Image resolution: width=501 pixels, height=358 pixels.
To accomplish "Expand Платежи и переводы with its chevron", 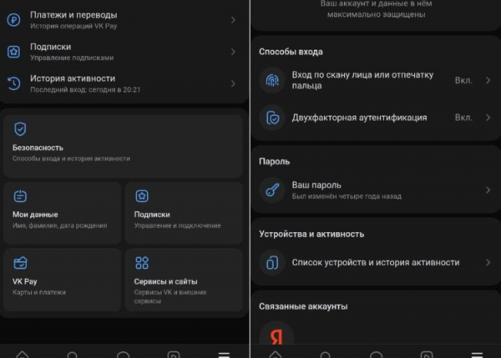I will click(x=233, y=20).
